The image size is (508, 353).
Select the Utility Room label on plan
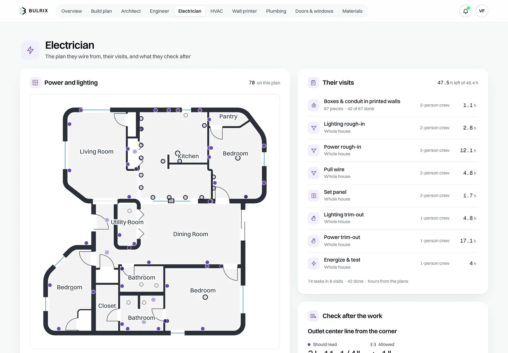pos(127,222)
